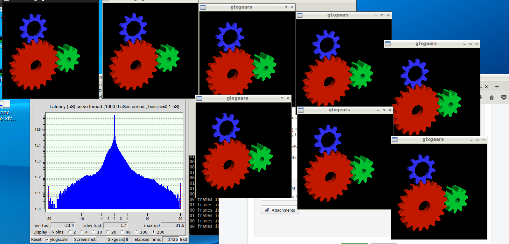
Task: Open window menu icon of glxgears window beside histogram
Action: tap(199, 98)
